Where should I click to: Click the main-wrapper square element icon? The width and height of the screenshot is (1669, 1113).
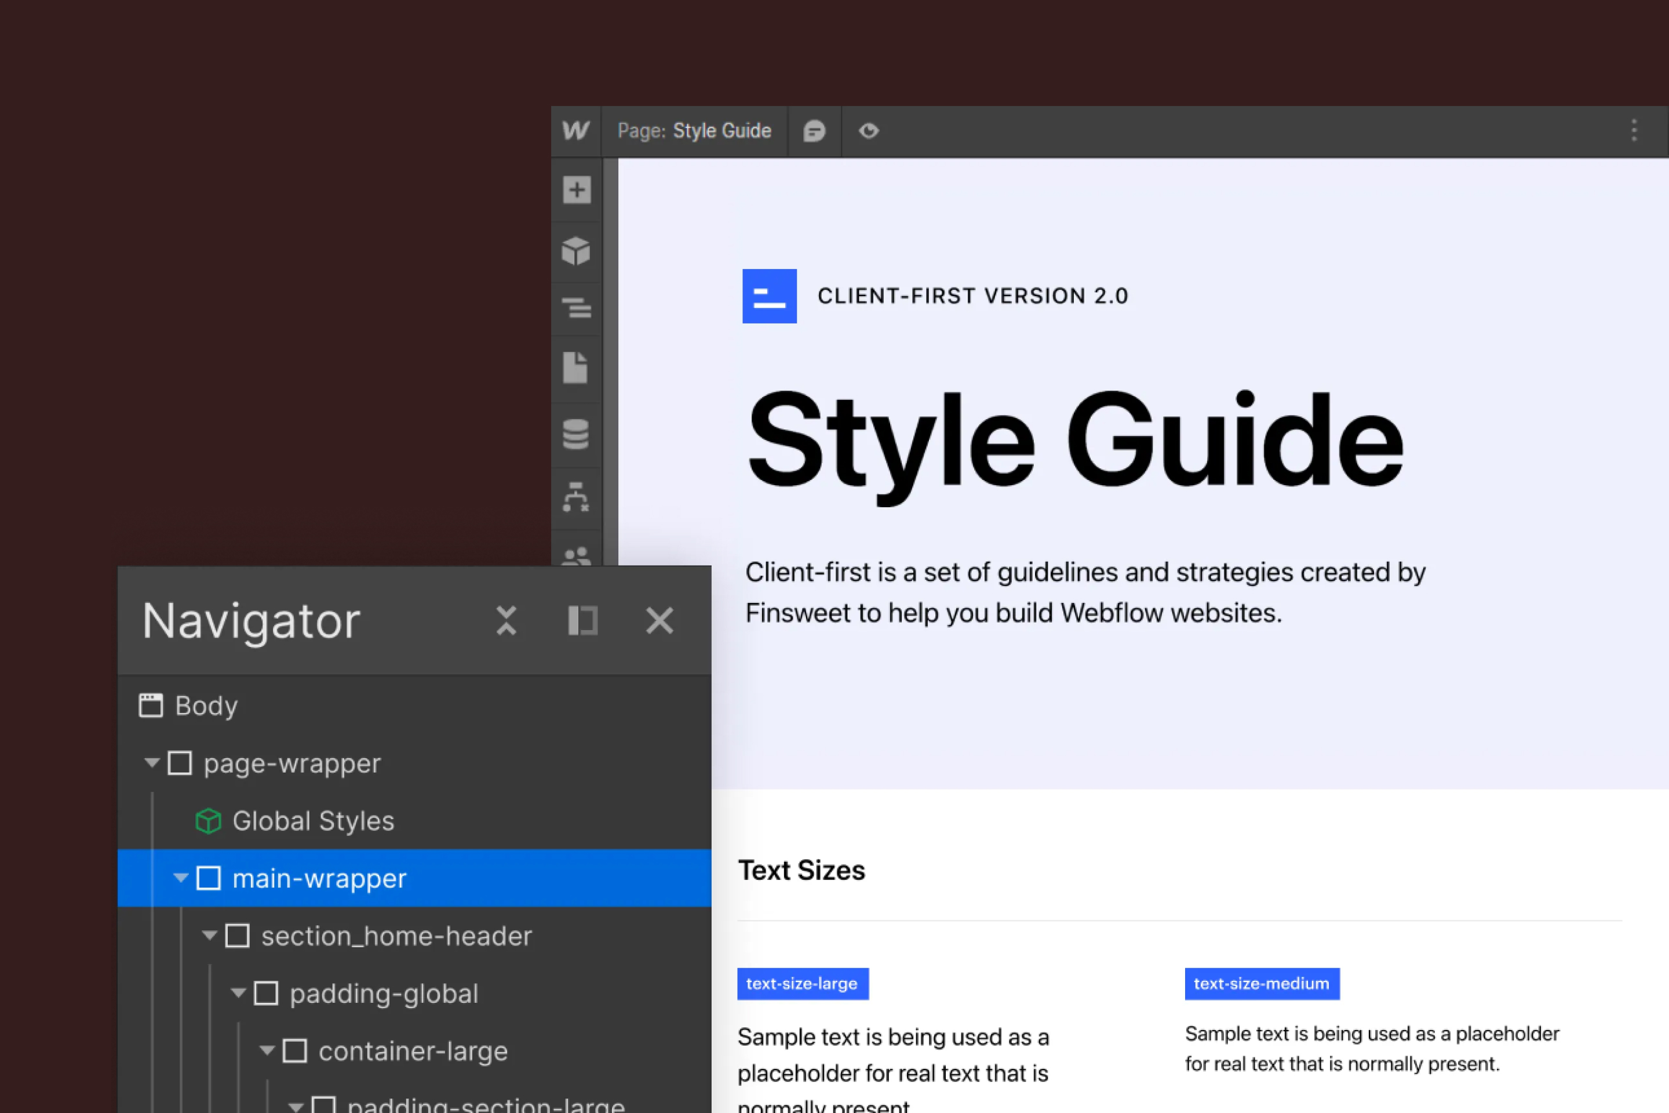(x=208, y=878)
